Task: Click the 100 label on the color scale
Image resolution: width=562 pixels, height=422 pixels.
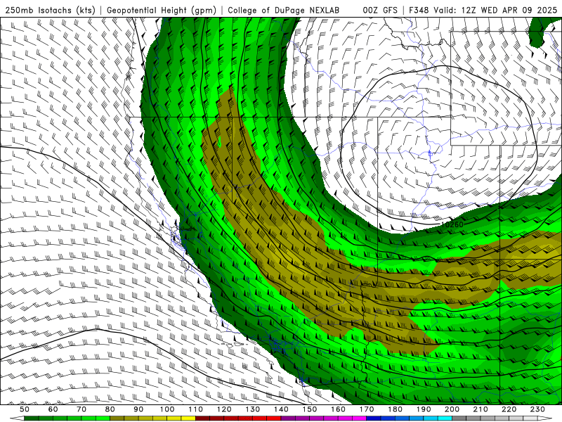Action: 167,409
